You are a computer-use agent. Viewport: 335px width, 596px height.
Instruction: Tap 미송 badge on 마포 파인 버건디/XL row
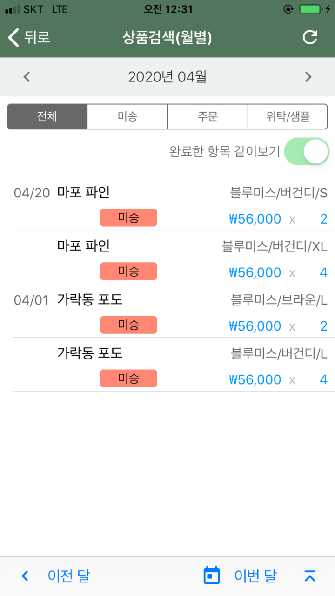click(x=128, y=271)
